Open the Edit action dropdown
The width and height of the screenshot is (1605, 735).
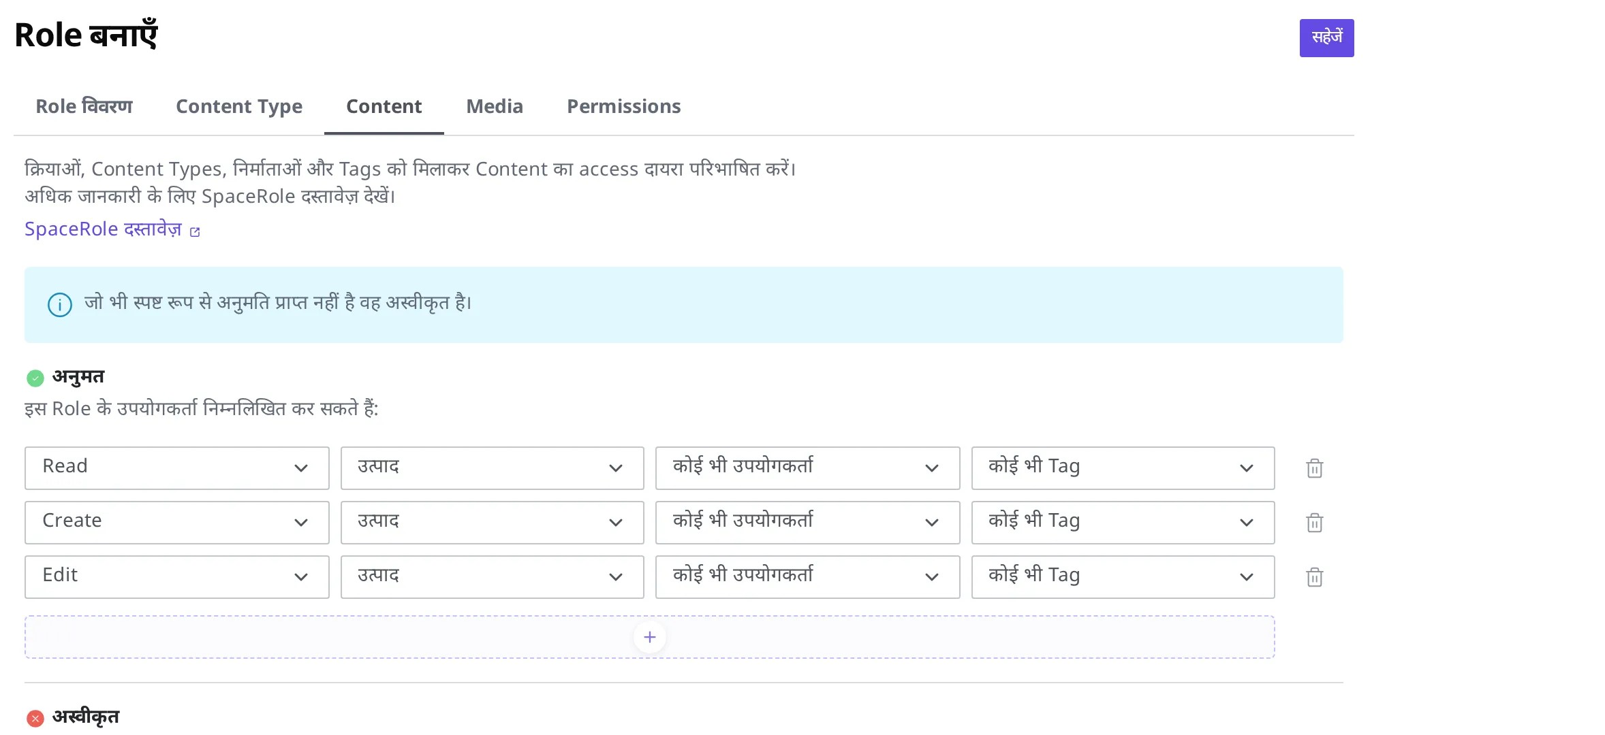(x=177, y=577)
